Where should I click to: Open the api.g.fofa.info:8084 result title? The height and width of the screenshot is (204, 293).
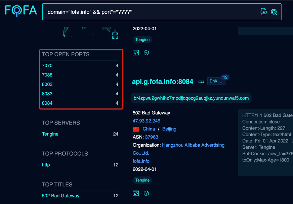(x=163, y=82)
